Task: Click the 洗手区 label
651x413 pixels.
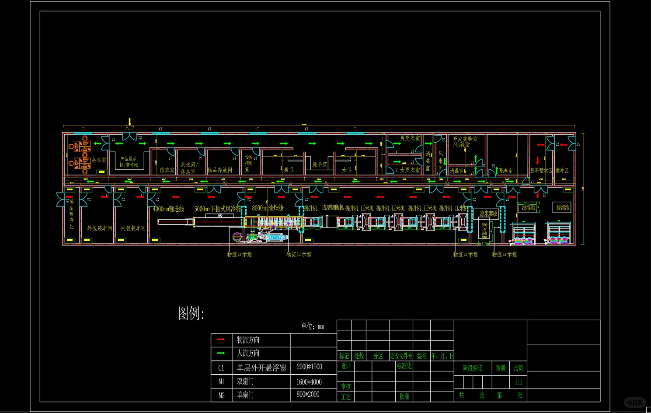Action: click(x=320, y=165)
